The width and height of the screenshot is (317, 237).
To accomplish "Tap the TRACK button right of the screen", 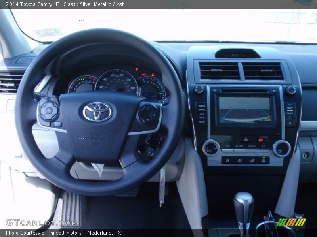I will 290,114.
